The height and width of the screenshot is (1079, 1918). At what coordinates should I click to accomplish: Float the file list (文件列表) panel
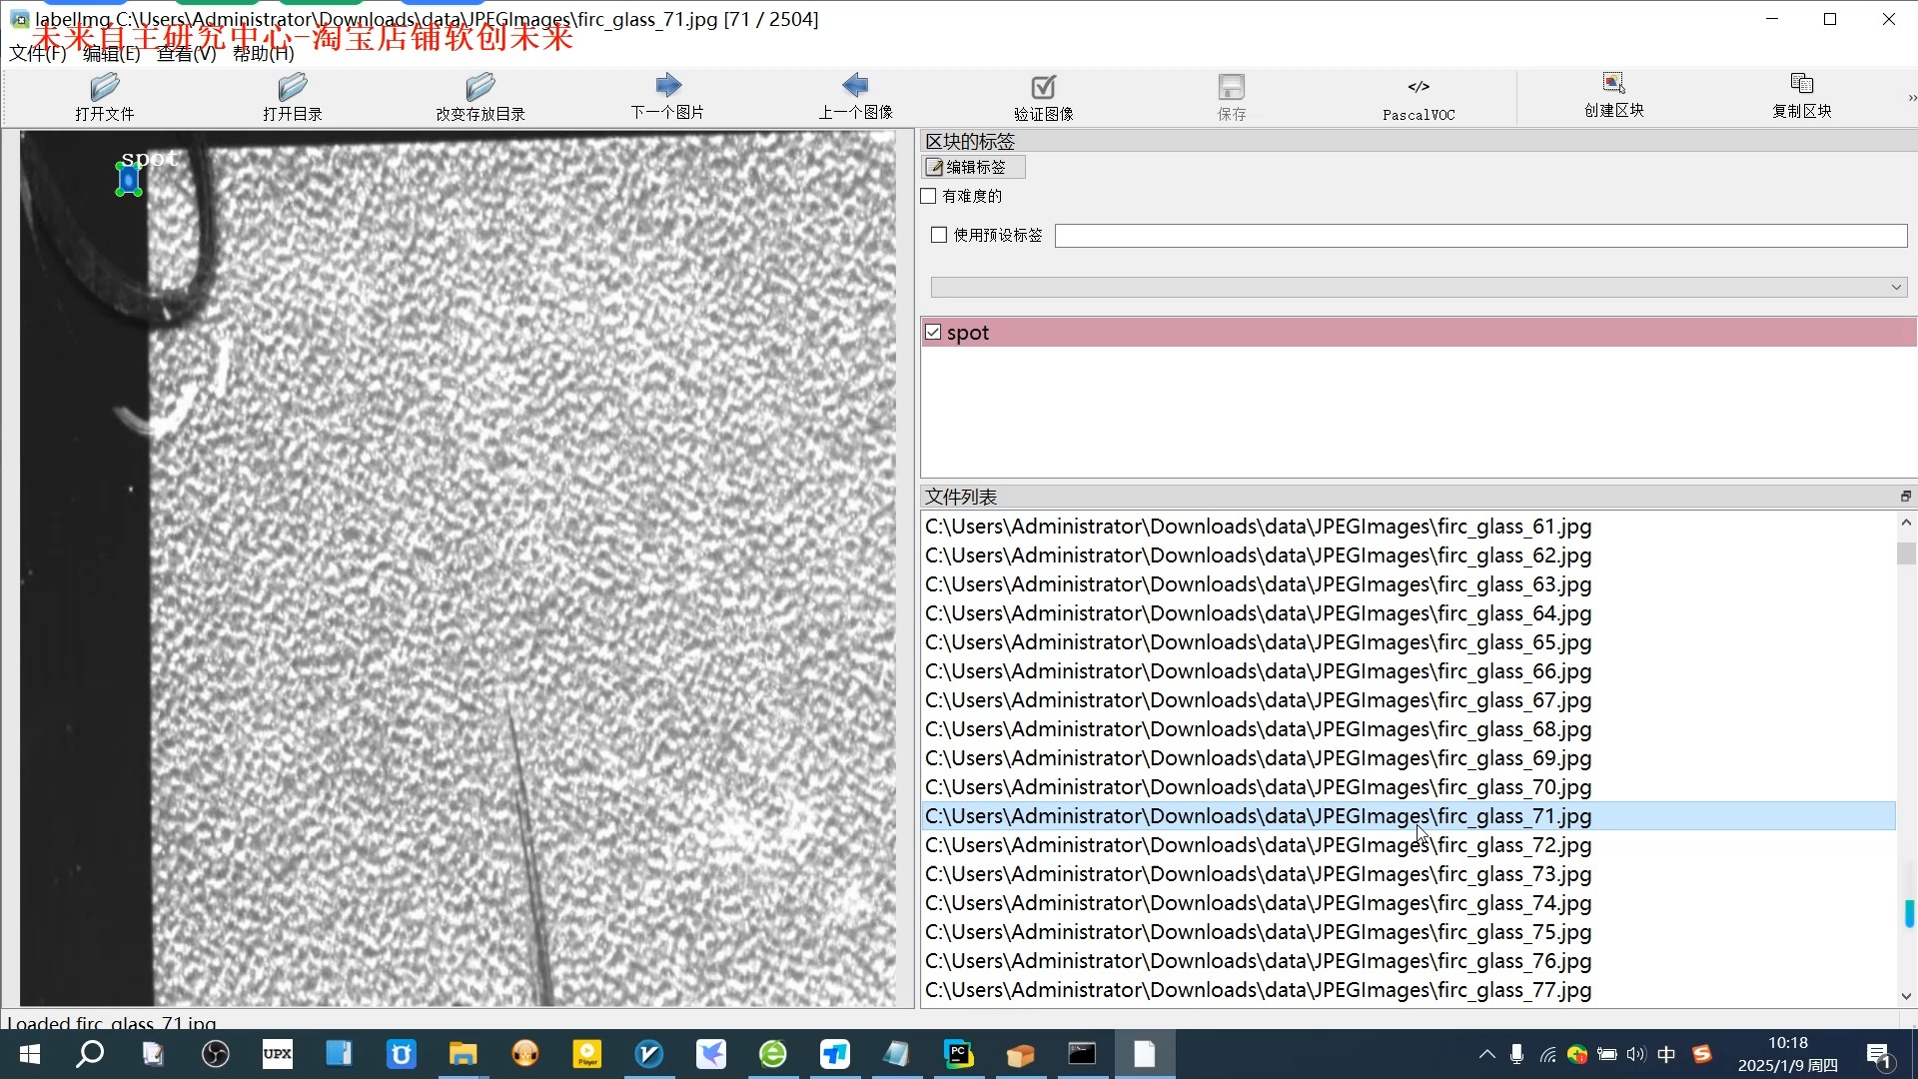click(x=1905, y=497)
